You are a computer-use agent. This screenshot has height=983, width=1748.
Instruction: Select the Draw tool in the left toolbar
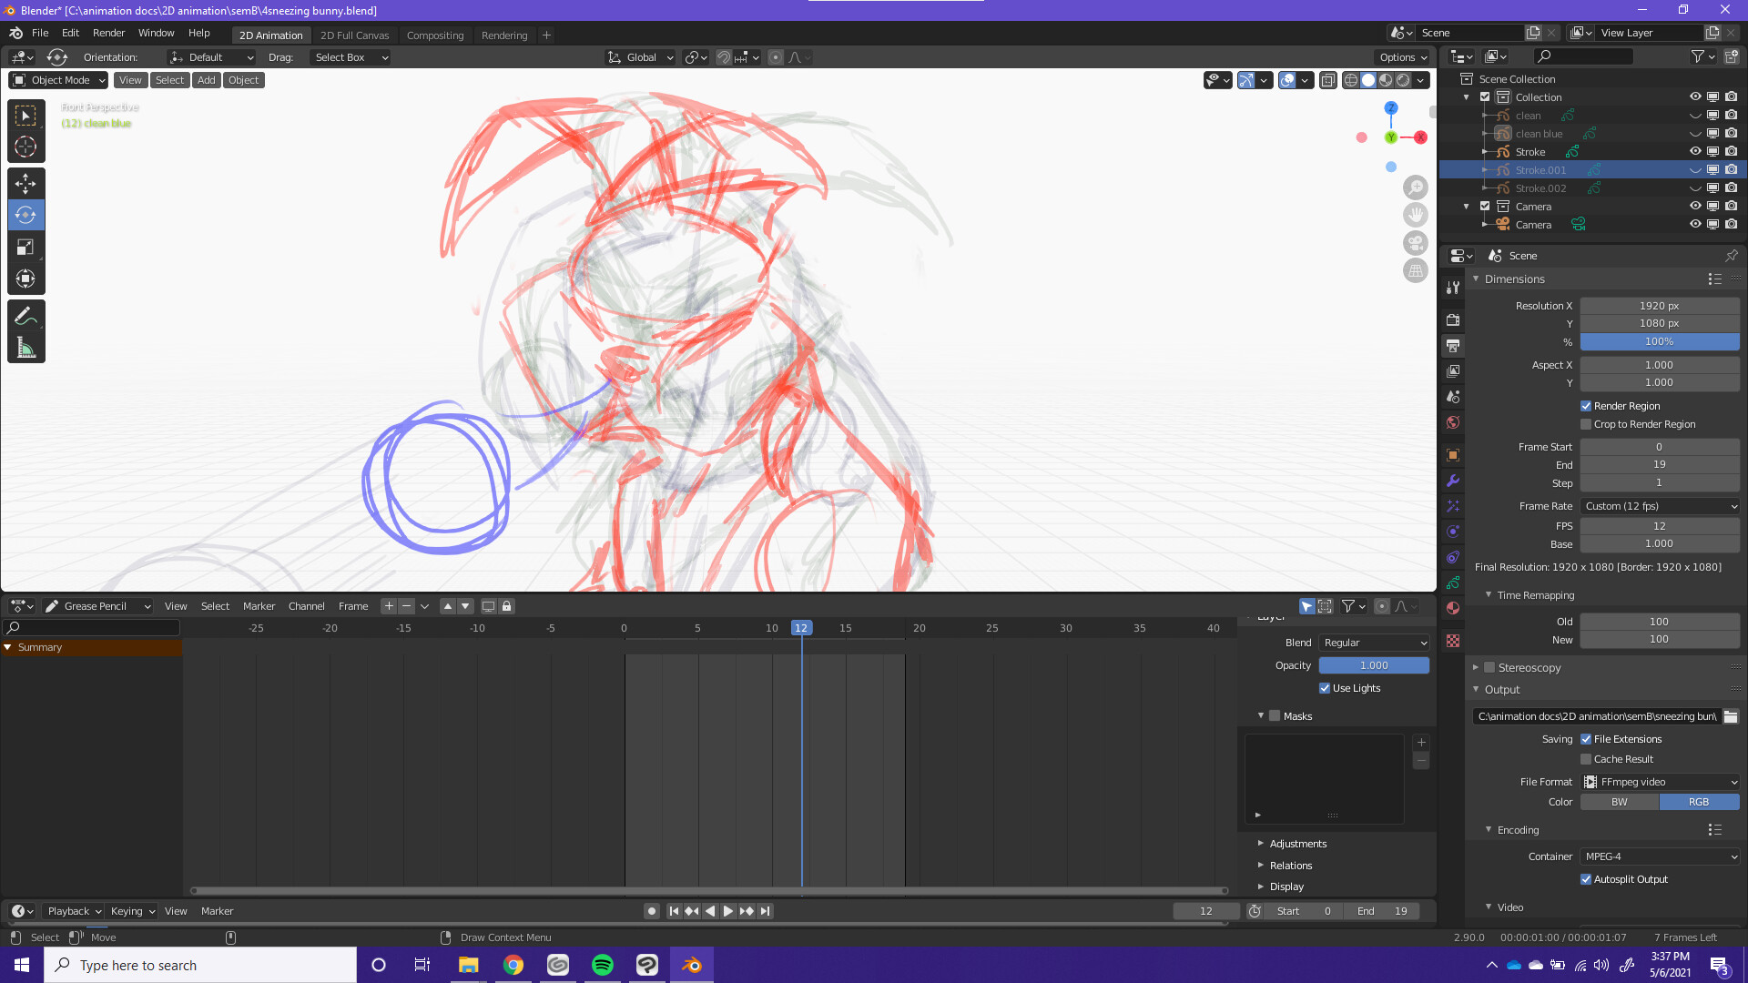(25, 315)
